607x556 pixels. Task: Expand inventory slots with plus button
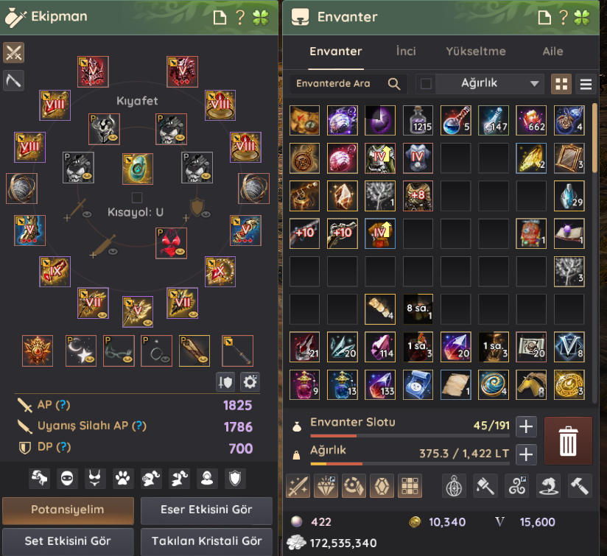526,427
